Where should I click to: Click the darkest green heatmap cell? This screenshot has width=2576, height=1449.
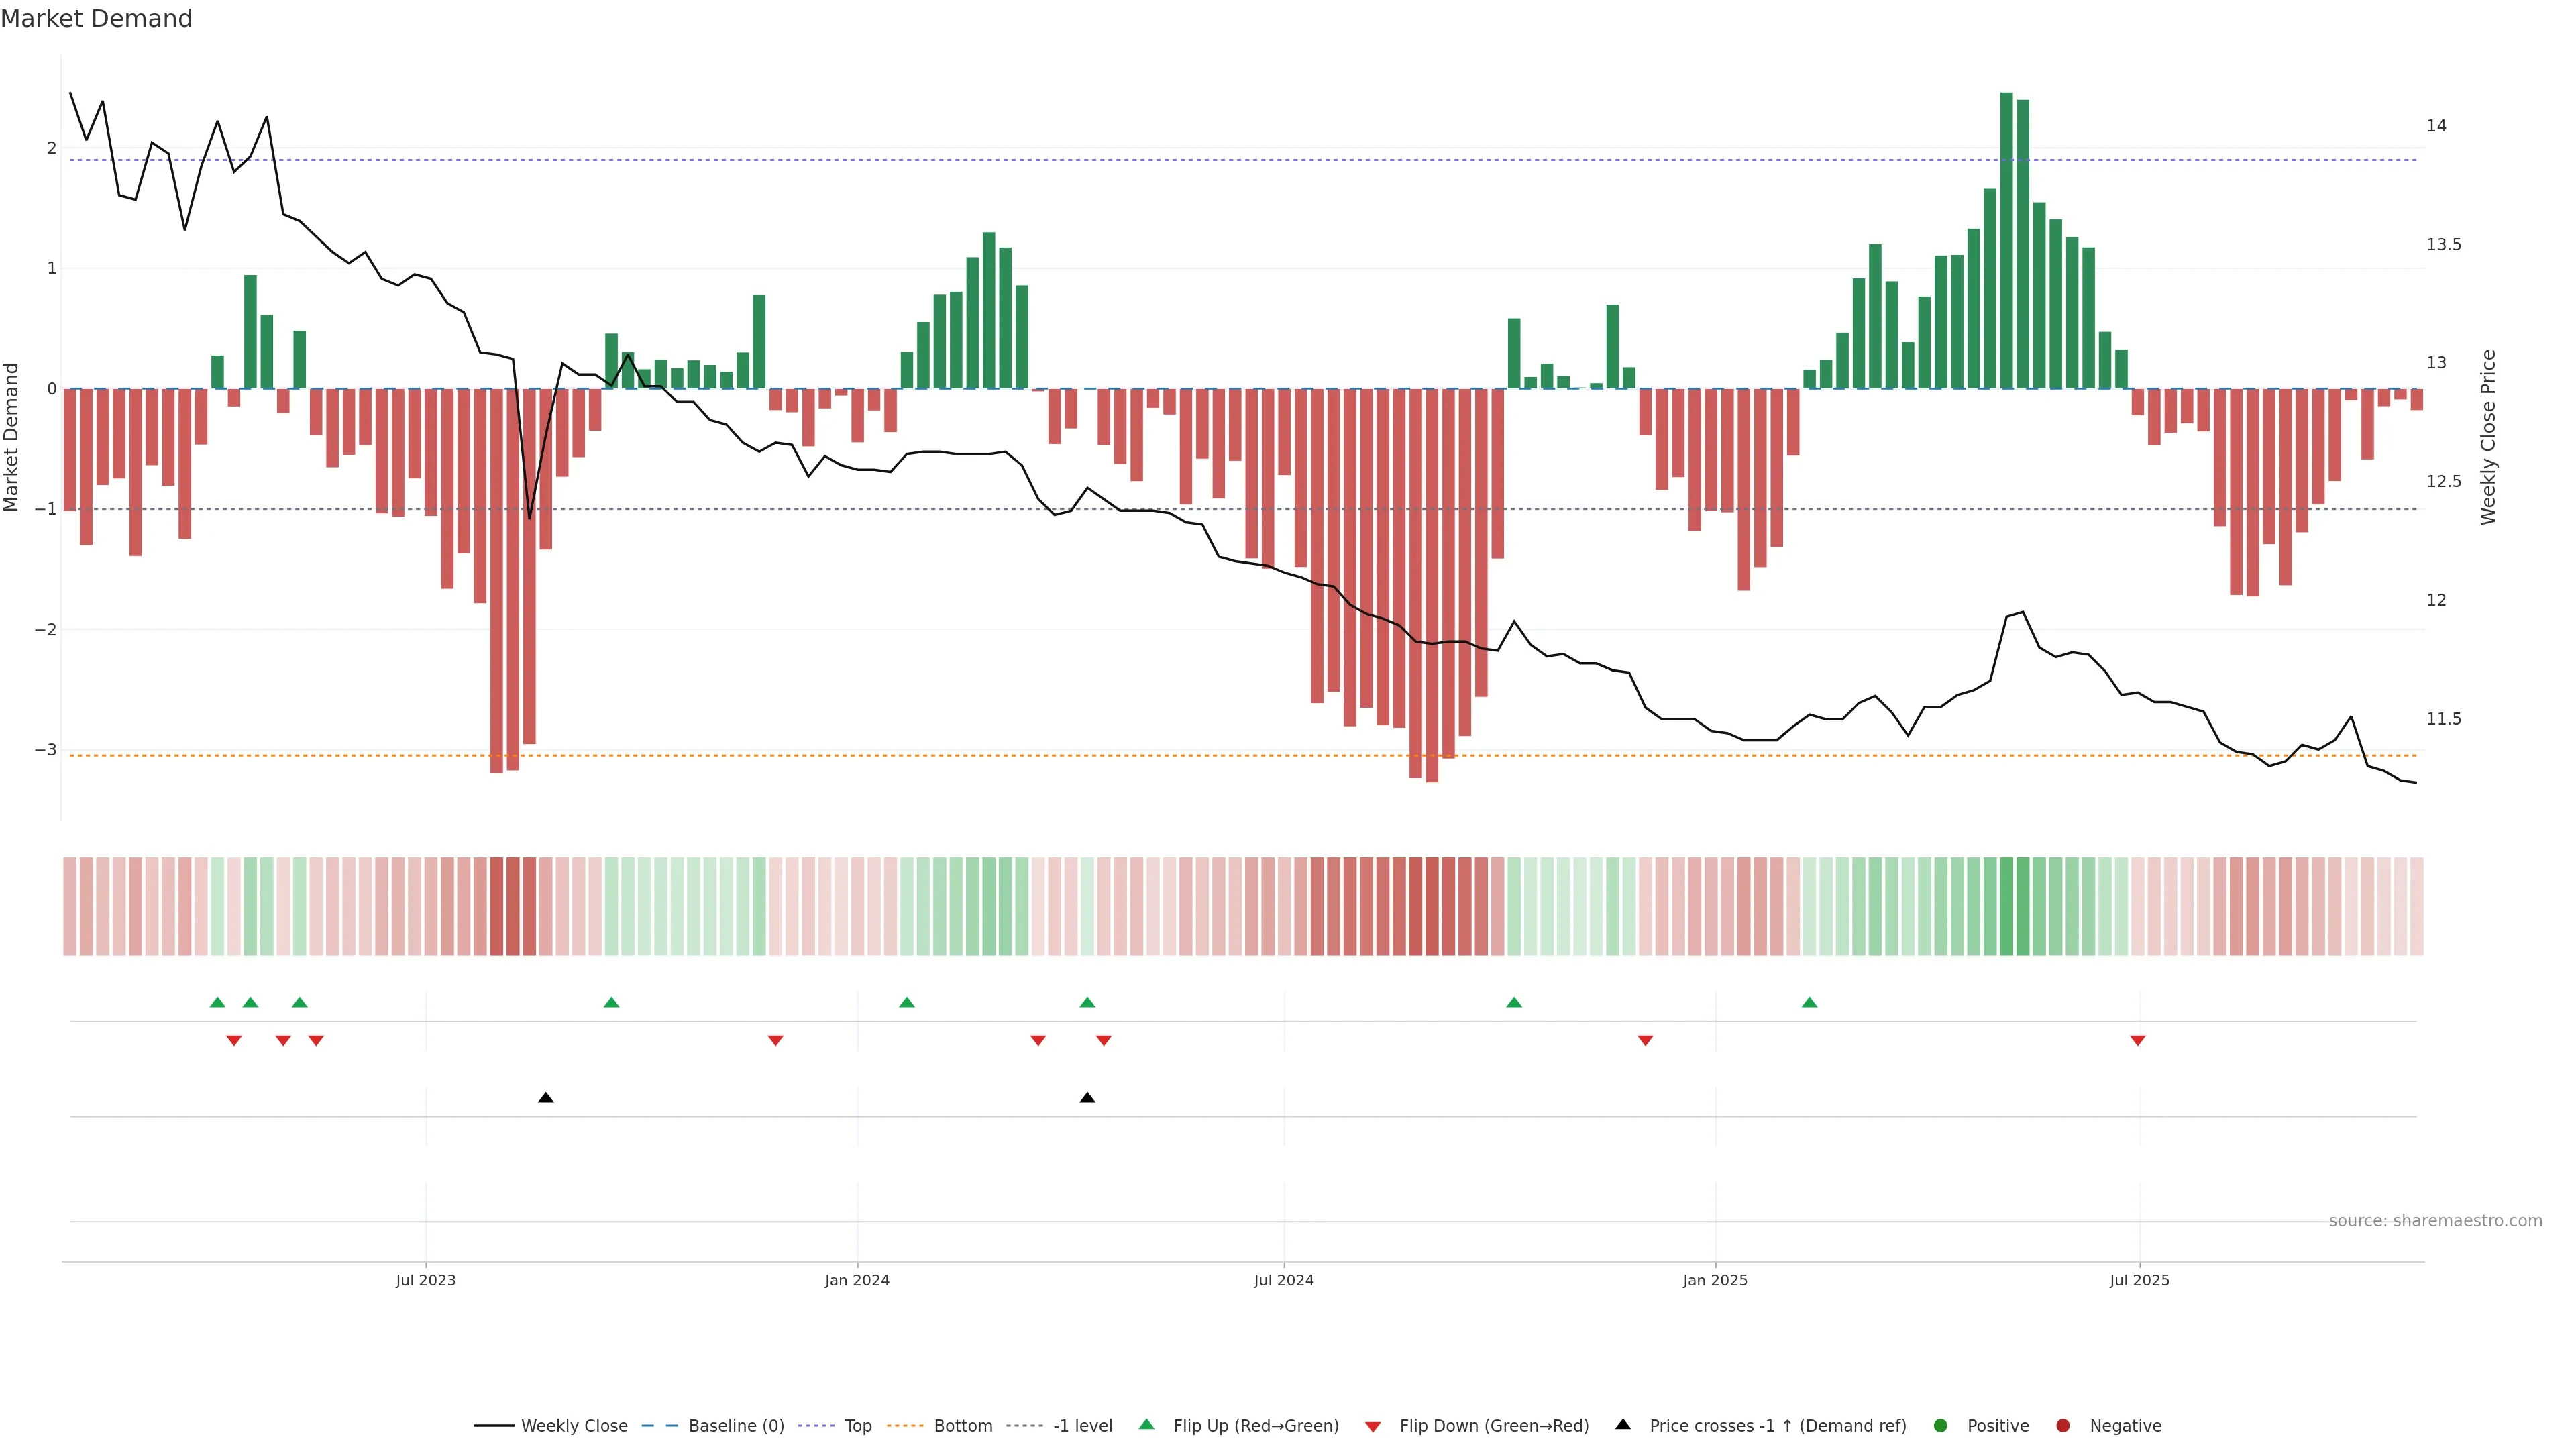[2006, 906]
